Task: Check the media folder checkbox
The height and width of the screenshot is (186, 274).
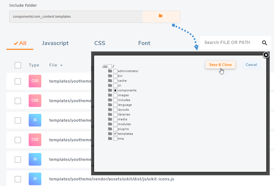Action: pyautogui.click(x=115, y=119)
